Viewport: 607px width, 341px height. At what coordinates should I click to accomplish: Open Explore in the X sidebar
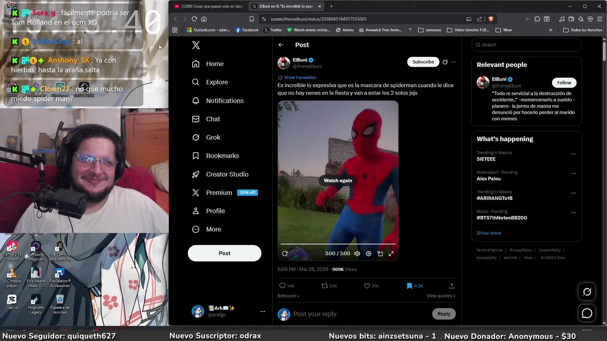210,82
